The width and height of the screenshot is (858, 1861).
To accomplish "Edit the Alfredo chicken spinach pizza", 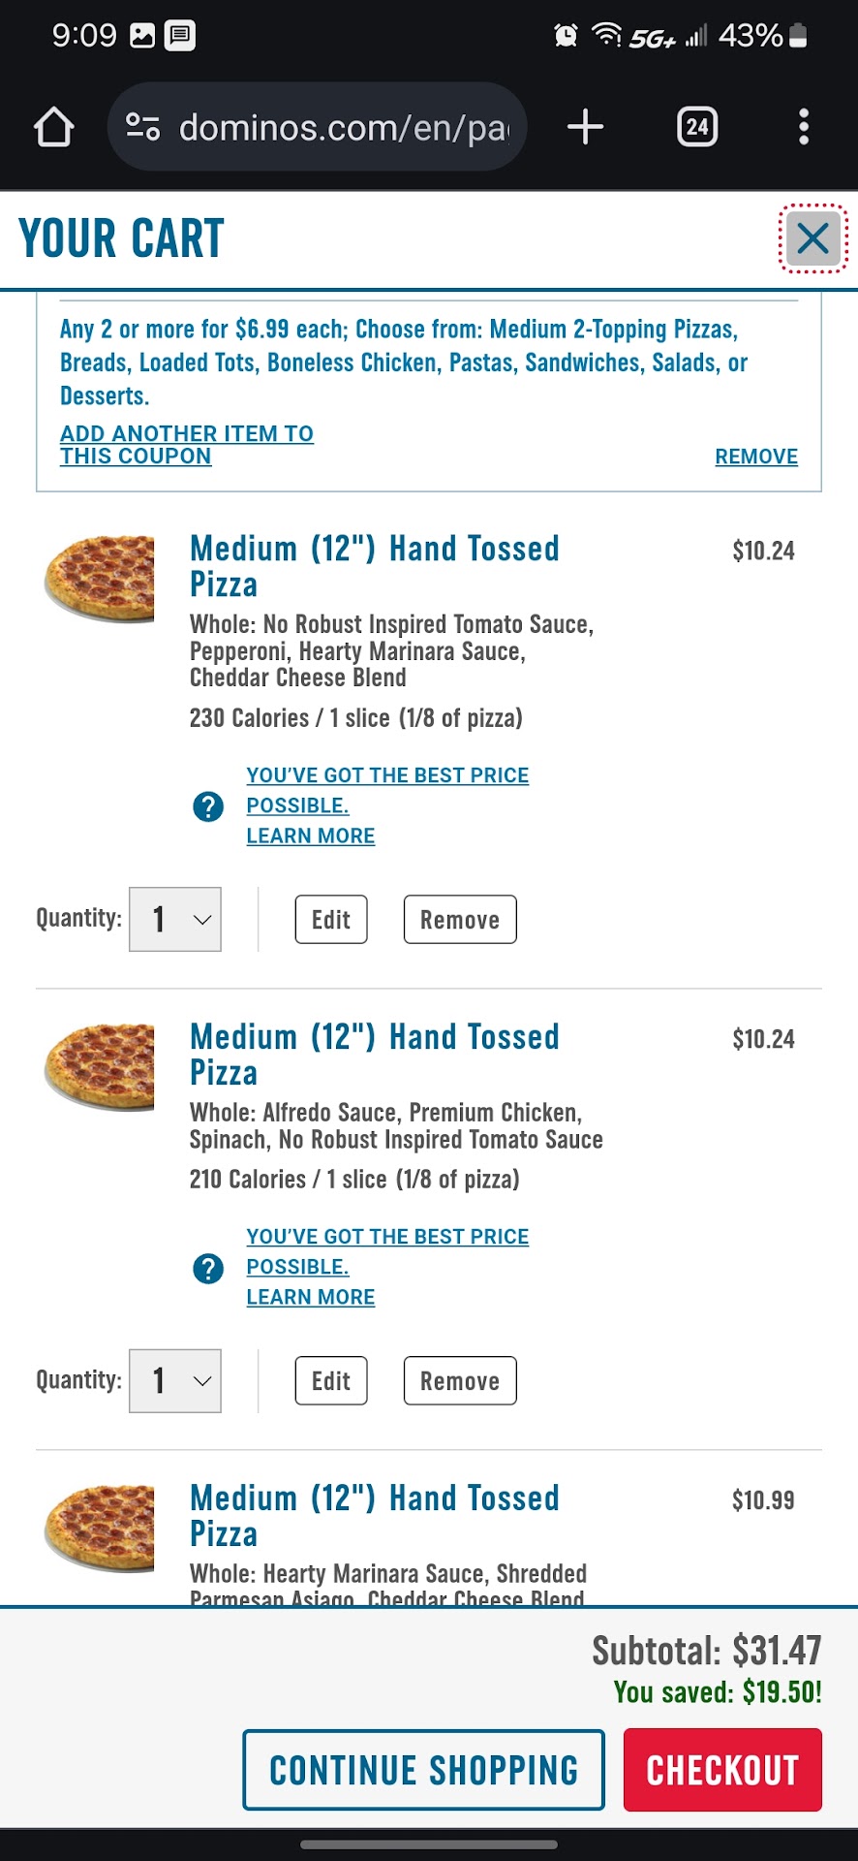I will 331,1381.
